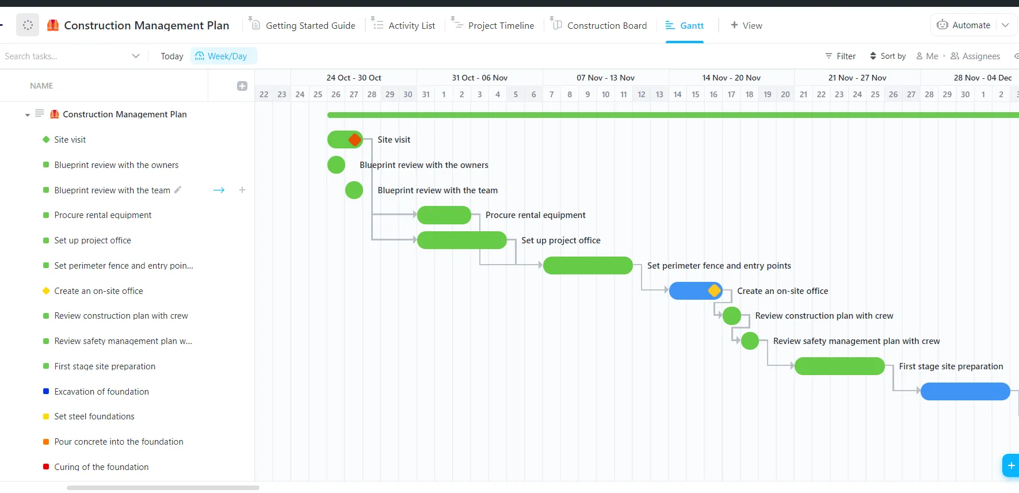Click the list description icon beside the Construction Management Plan row
Screen dimensions: 1019x493
pyautogui.click(x=40, y=113)
